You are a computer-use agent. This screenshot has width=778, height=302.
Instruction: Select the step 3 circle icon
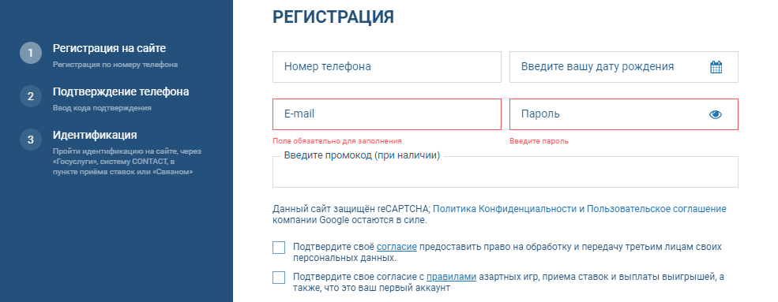click(x=31, y=139)
